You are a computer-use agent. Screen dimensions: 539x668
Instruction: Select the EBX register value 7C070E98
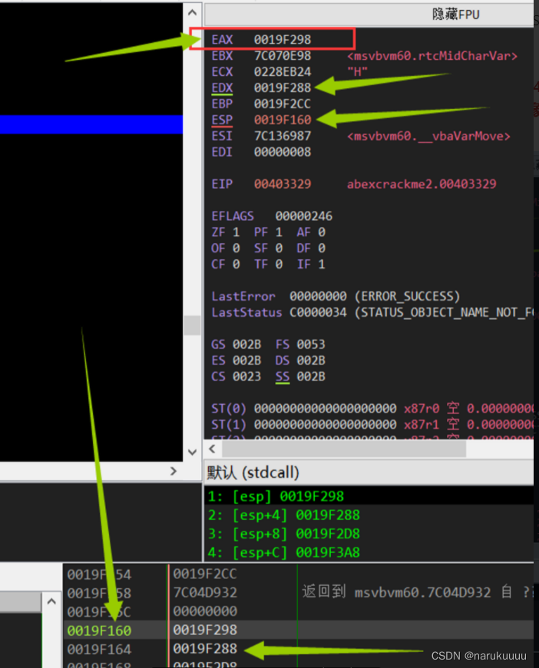point(283,56)
